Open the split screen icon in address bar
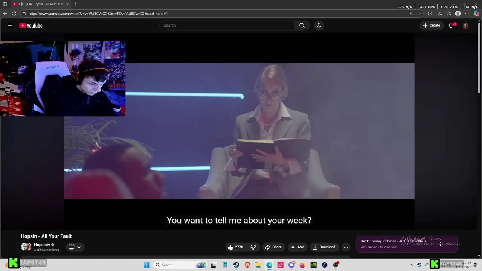 click(x=410, y=14)
